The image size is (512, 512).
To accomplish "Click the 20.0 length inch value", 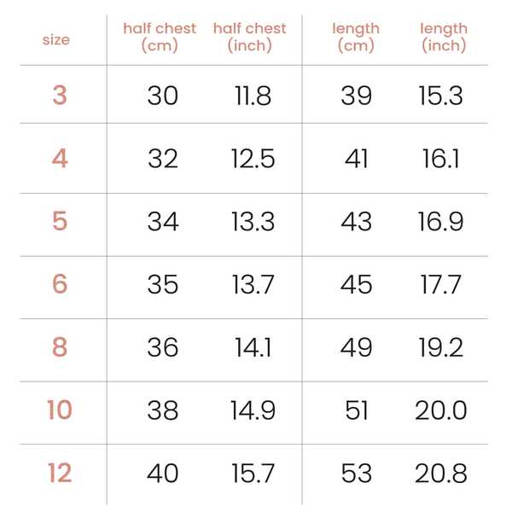I will coord(441,410).
